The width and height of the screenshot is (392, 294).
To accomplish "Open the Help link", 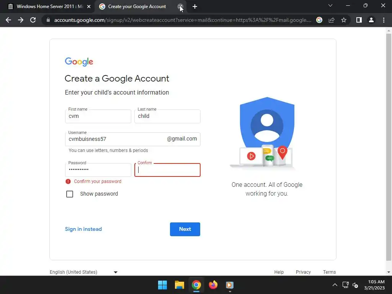I will click(x=279, y=272).
